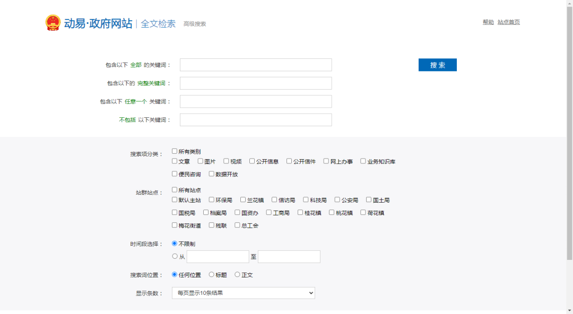Image resolution: width=573 pixels, height=314 pixels.
Task: Open the 帮助 help link
Action: click(x=488, y=22)
